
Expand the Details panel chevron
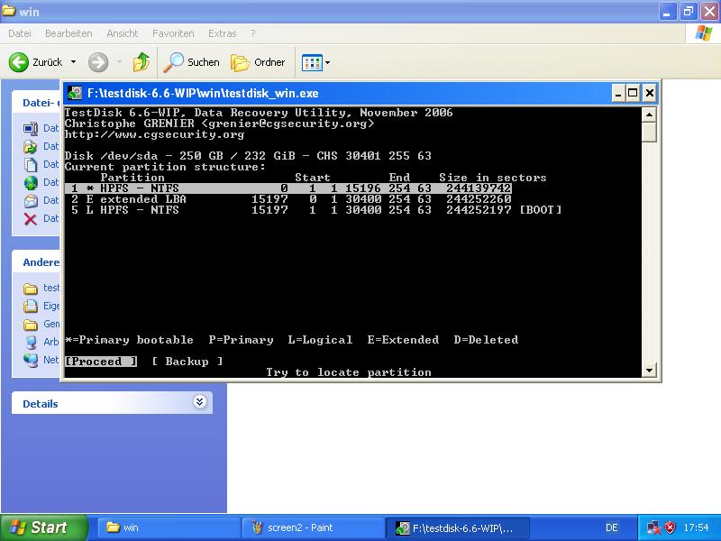199,402
